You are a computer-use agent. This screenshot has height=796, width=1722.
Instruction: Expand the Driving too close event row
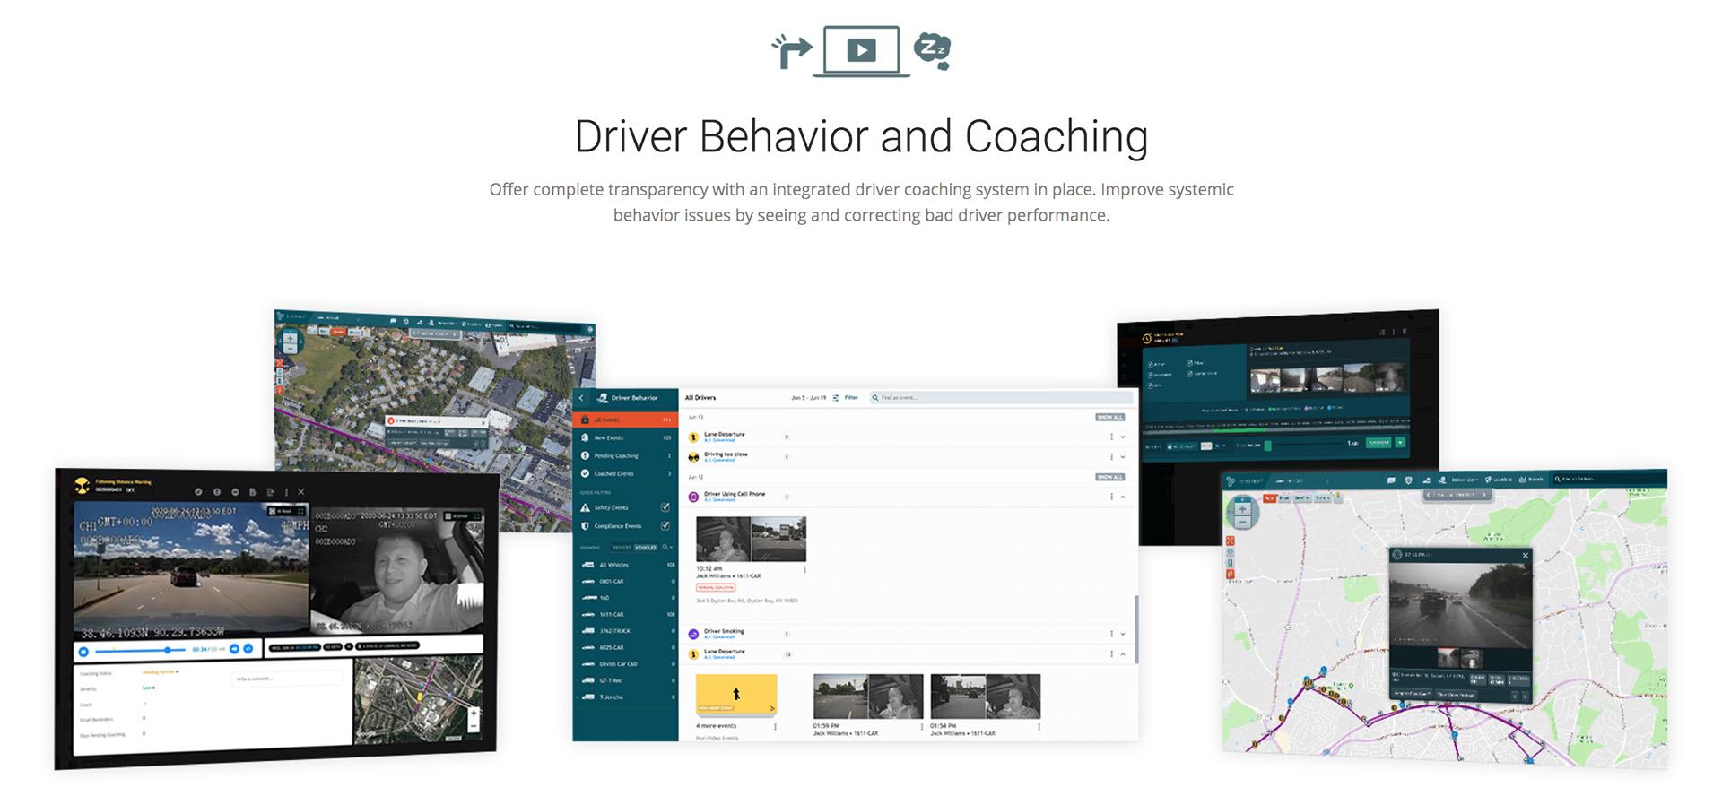click(x=1122, y=457)
